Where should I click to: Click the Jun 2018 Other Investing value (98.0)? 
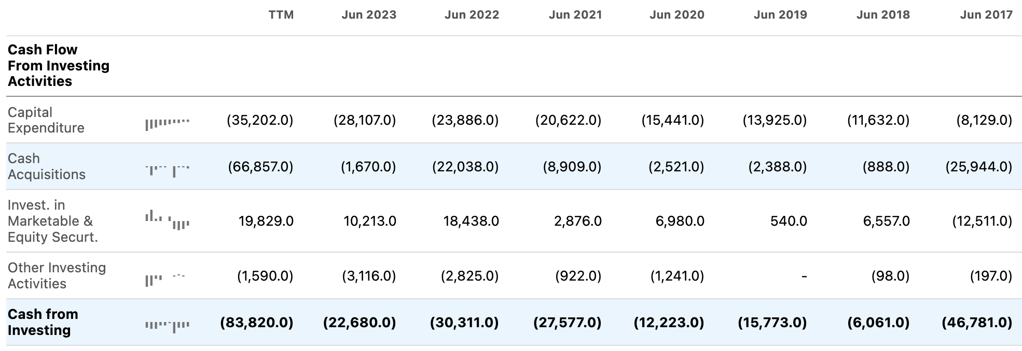(x=890, y=276)
